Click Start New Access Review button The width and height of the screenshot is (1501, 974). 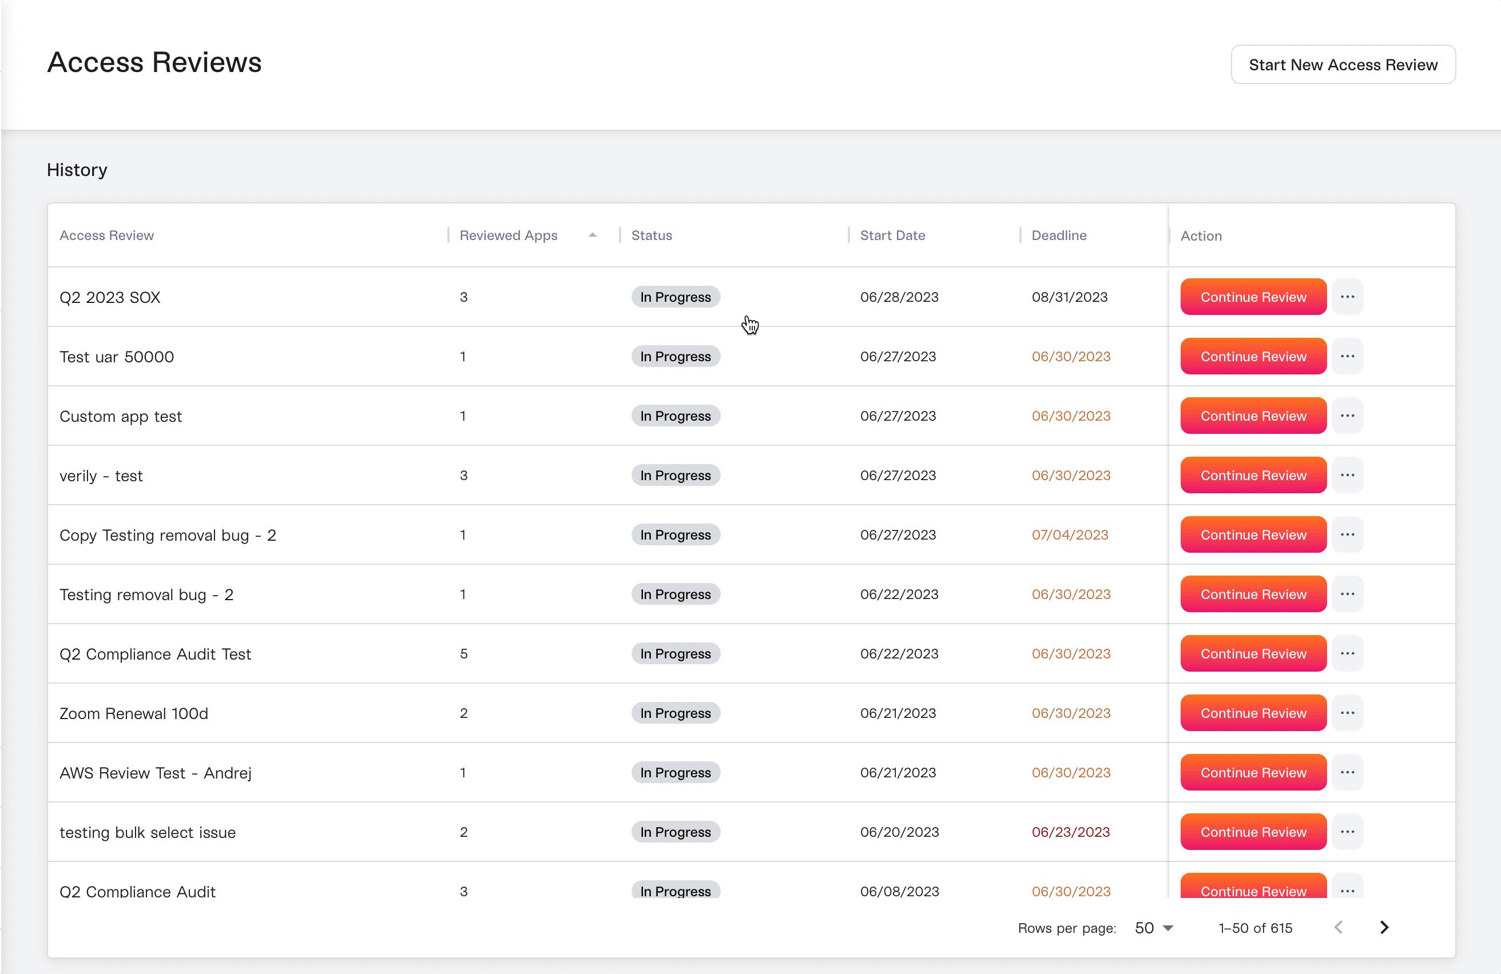click(x=1343, y=64)
